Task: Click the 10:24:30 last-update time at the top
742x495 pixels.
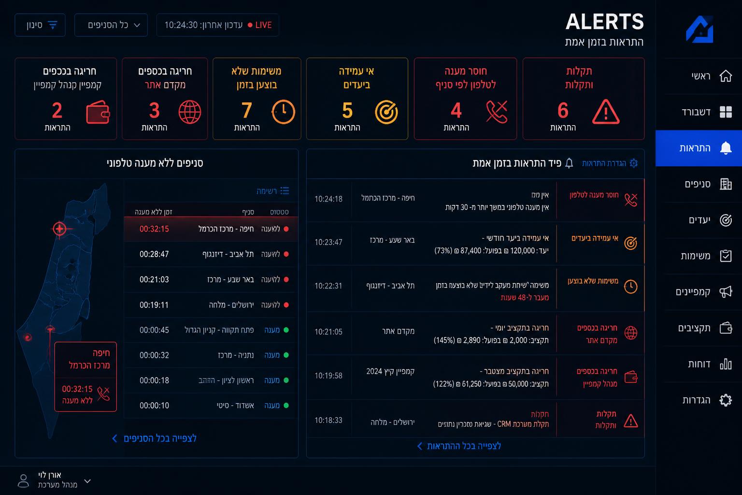Action: pyautogui.click(x=181, y=25)
